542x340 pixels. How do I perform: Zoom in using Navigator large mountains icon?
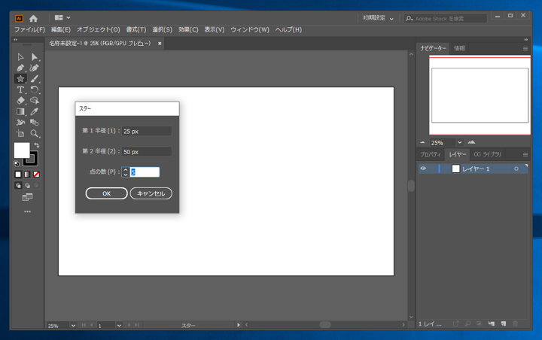pos(471,142)
